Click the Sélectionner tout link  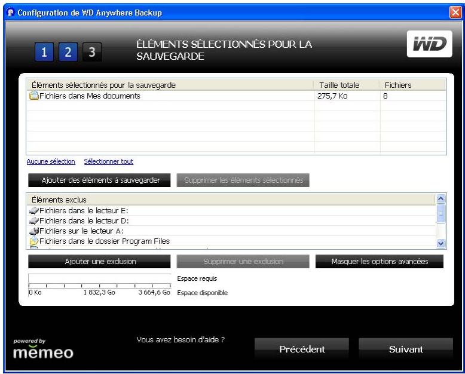(x=109, y=161)
